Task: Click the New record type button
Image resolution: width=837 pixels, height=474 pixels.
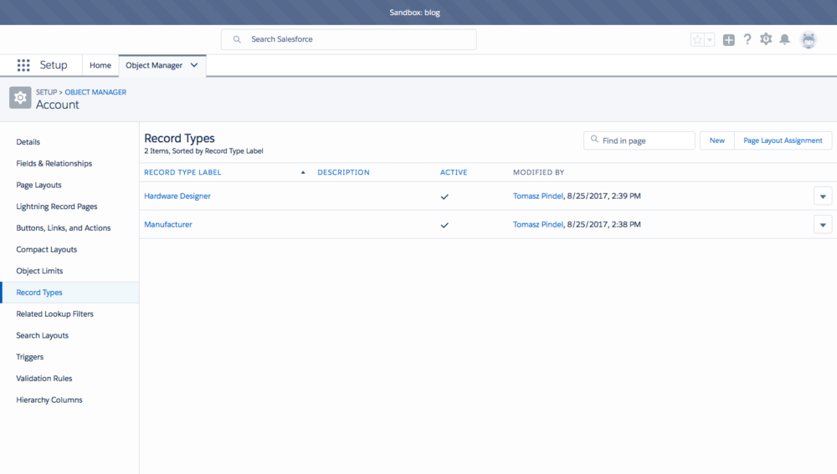Action: [x=717, y=140]
